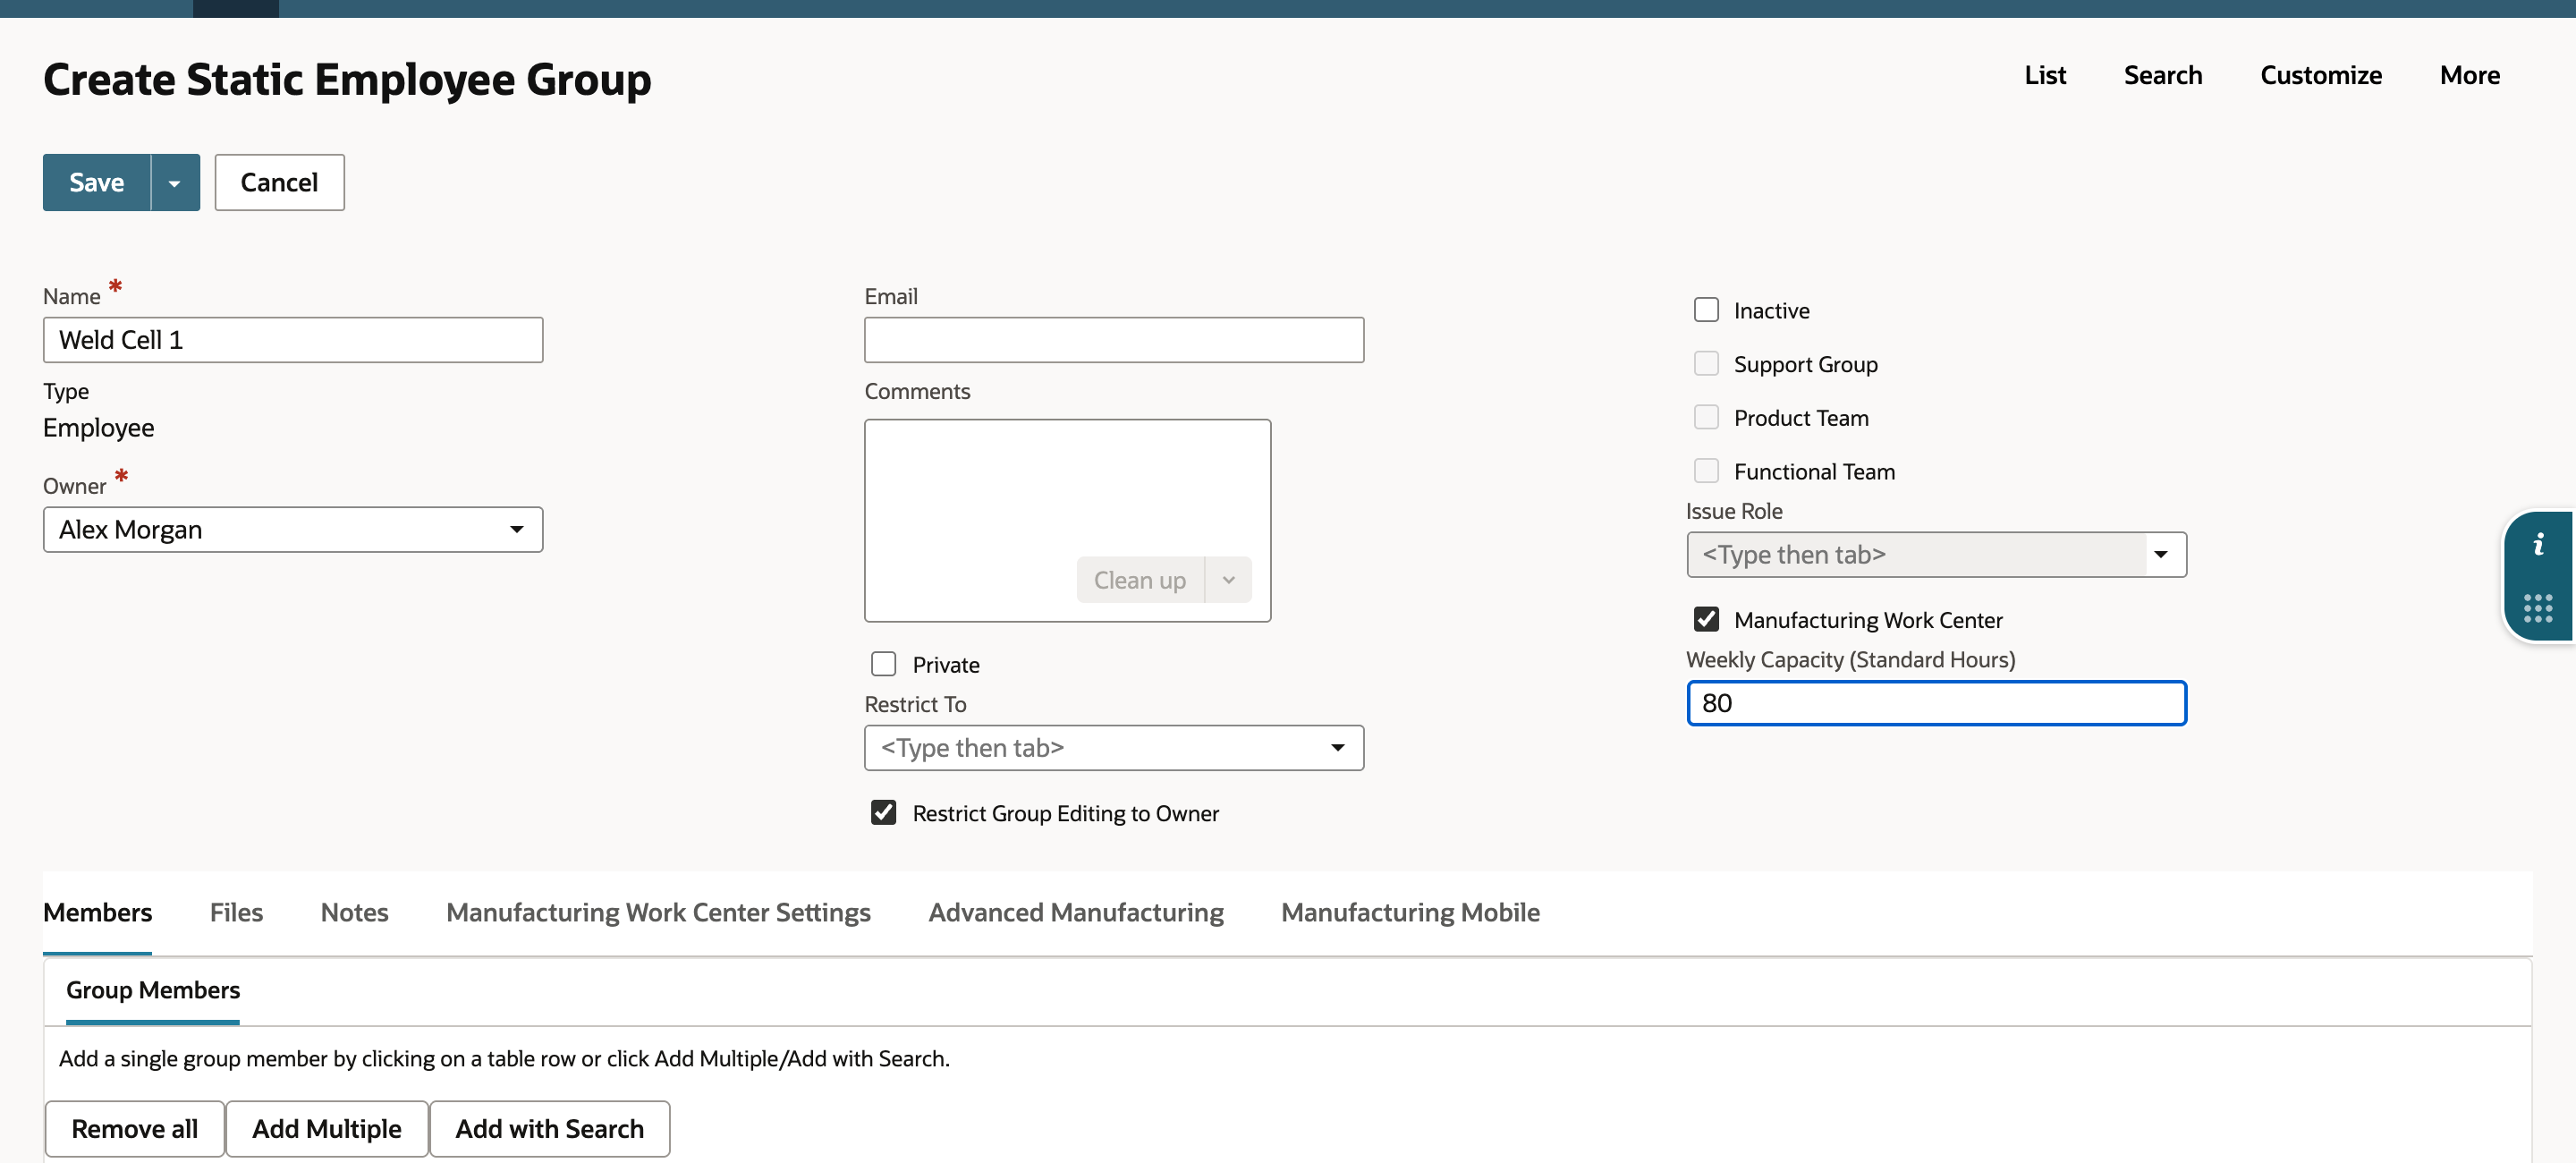Select the Members tab
Screen dimensions: 2576x1163
coord(98,913)
